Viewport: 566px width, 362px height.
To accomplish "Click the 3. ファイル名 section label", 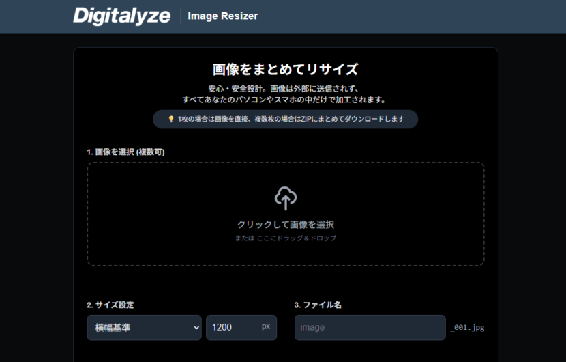I will point(318,305).
